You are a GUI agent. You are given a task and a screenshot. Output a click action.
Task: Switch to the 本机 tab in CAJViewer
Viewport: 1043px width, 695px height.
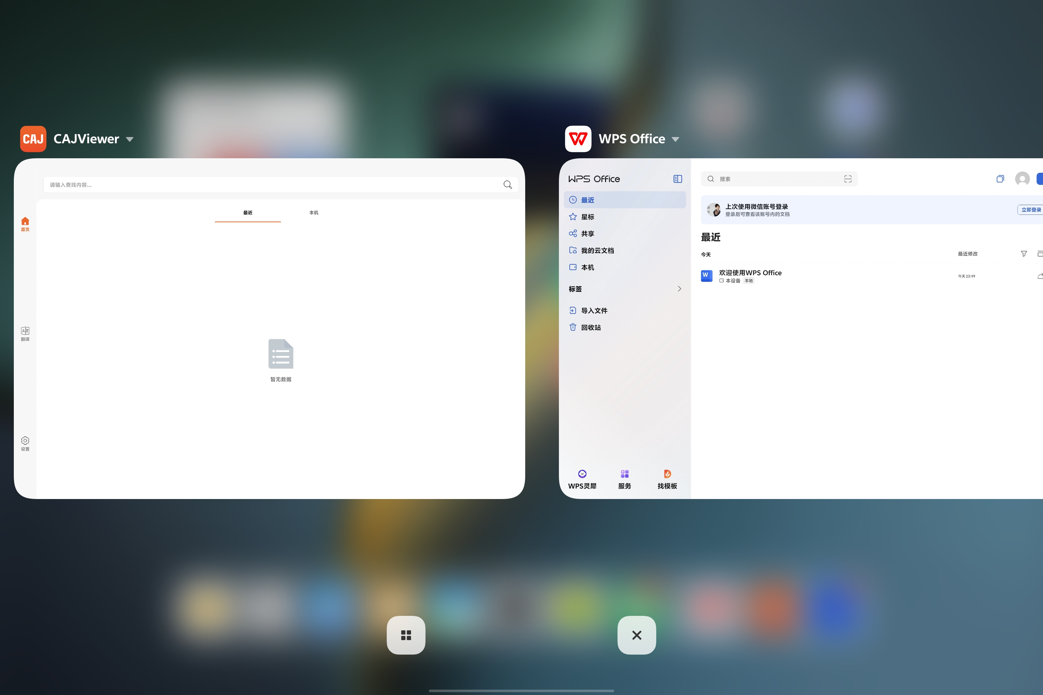[314, 213]
